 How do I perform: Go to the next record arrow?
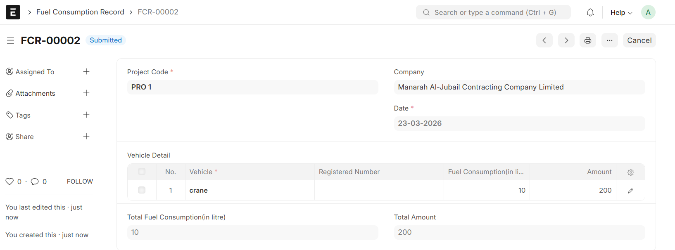(x=566, y=40)
